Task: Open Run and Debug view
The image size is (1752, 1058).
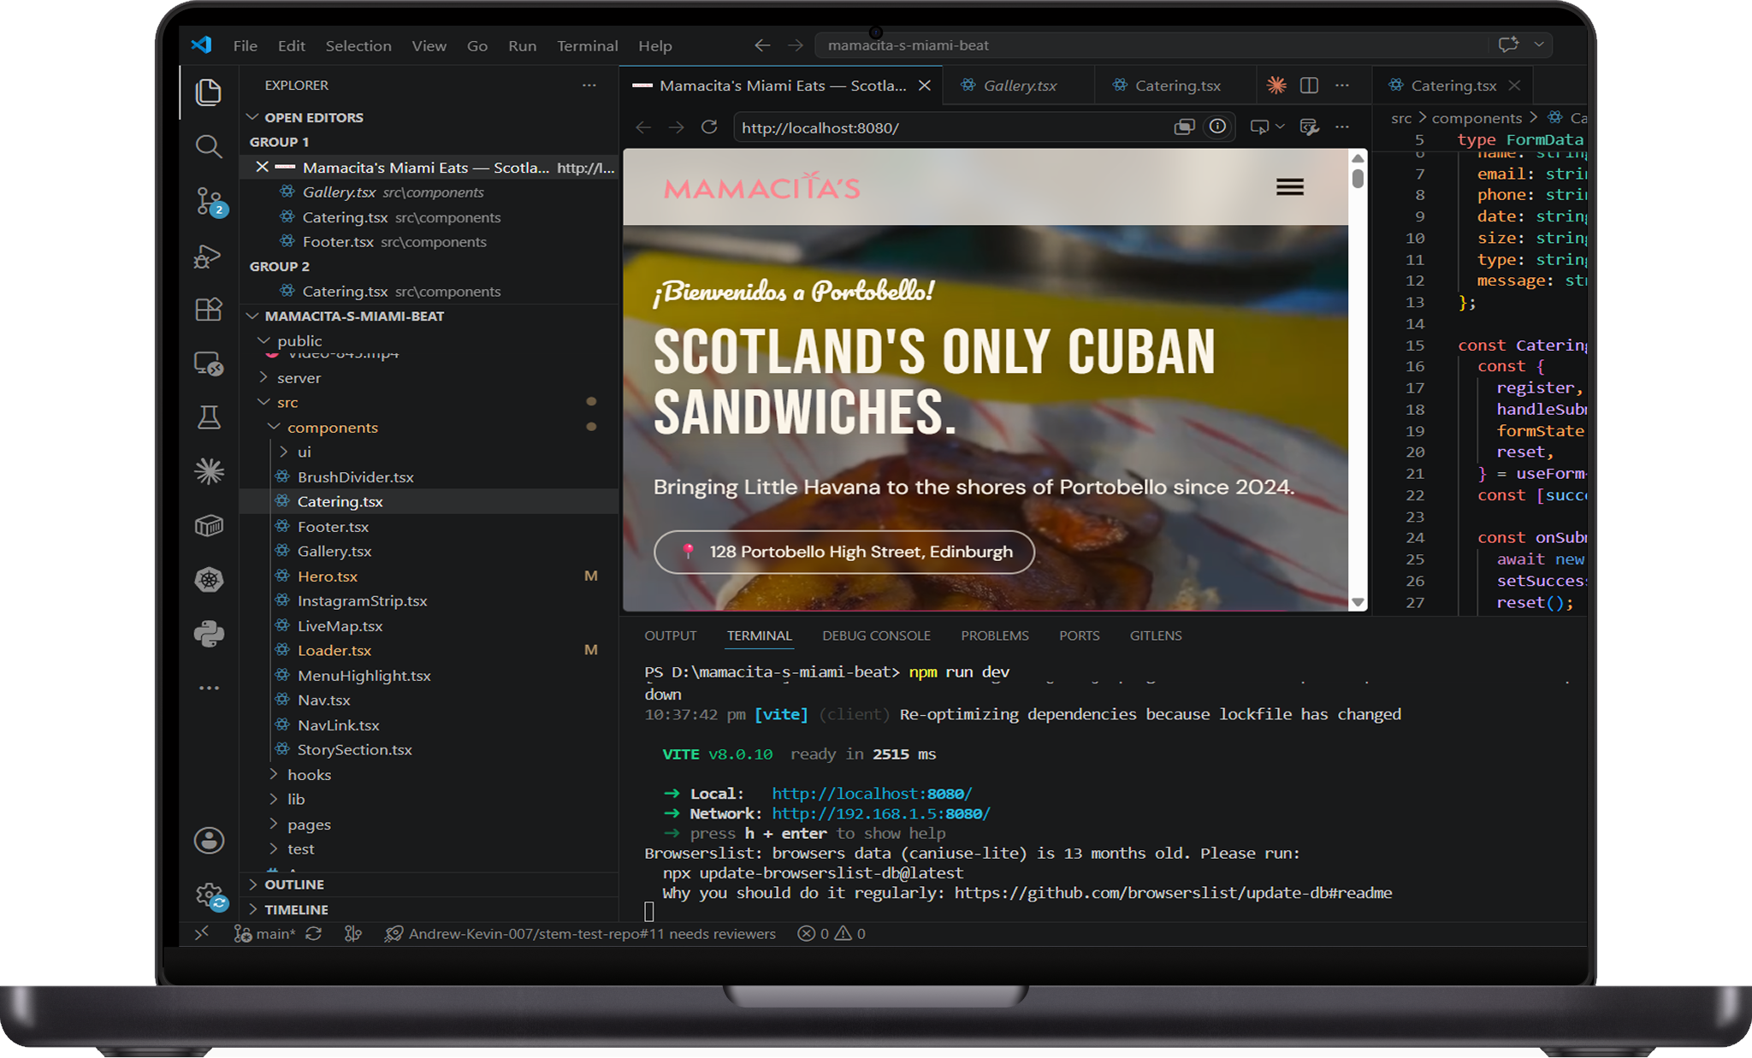Action: pyautogui.click(x=208, y=256)
